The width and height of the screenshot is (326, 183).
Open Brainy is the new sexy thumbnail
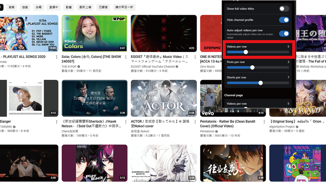tap(94, 98)
